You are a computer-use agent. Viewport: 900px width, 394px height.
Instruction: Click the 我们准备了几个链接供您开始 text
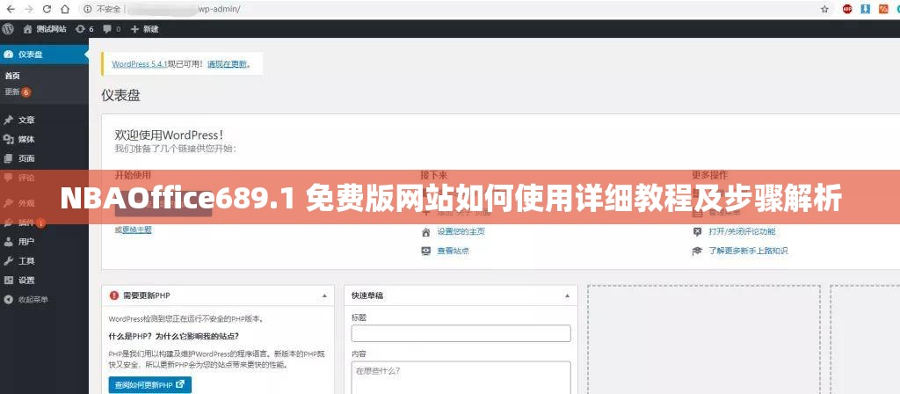[176, 149]
